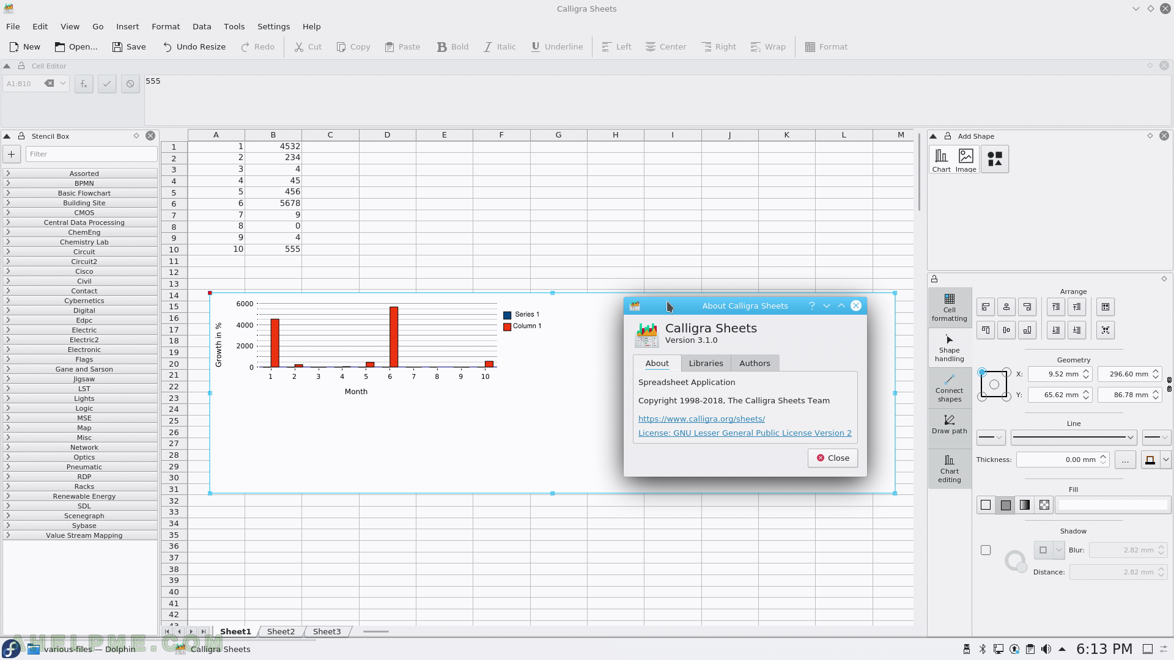Expand the Basic Flowchart stencil category
1174x660 pixels.
tap(80, 193)
